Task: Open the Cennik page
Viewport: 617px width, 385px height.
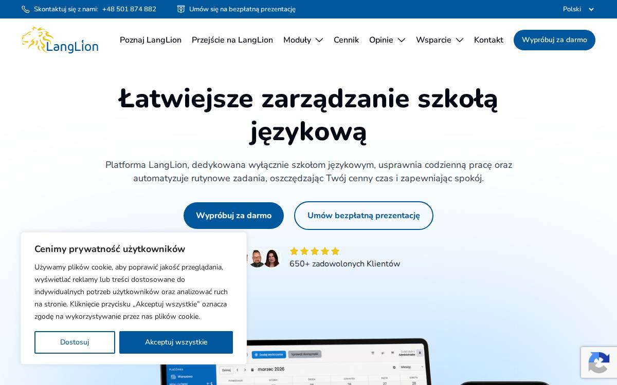Action: click(346, 40)
